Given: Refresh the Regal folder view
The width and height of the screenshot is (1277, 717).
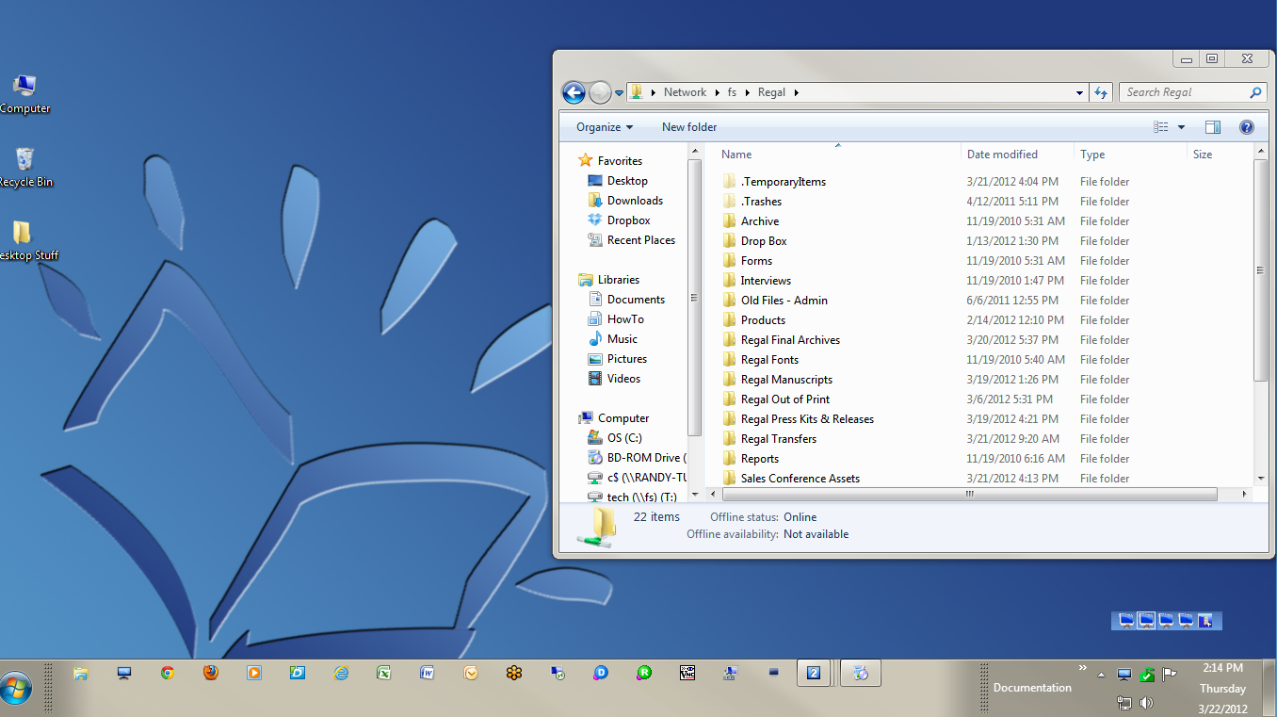Looking at the screenshot, I should [1101, 92].
